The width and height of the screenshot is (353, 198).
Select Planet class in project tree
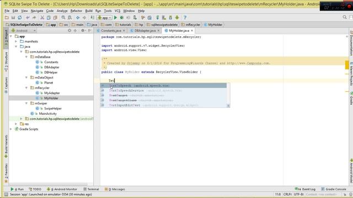pyautogui.click(x=49, y=83)
